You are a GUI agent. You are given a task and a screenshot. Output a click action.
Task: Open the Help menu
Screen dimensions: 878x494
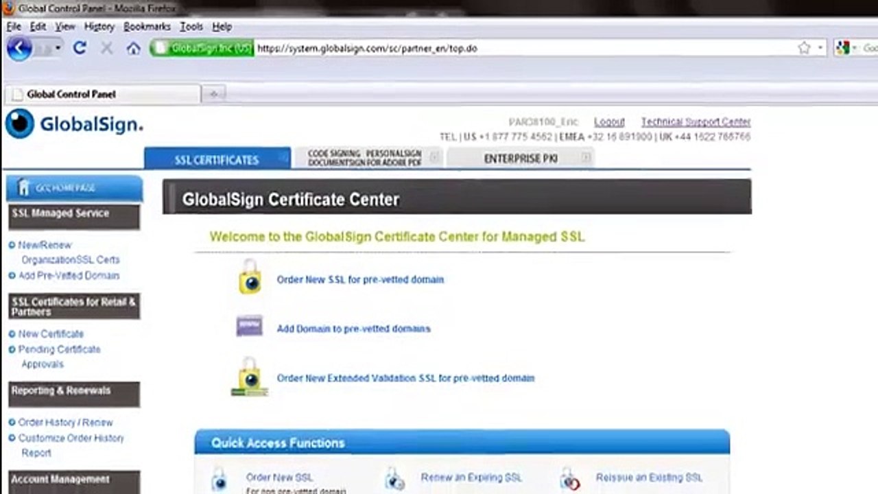tap(222, 26)
